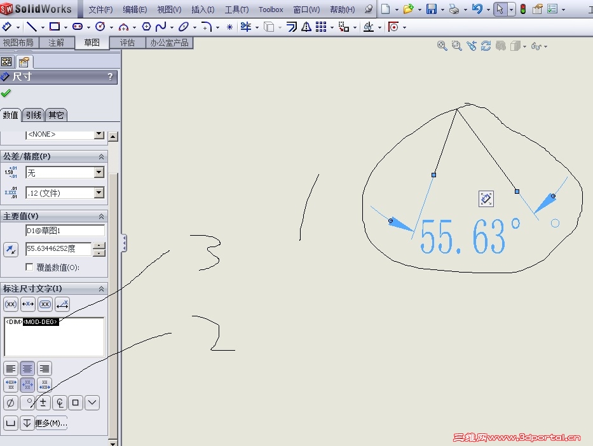Insert the plus/minus symbol
The width and height of the screenshot is (593, 446).
[43, 403]
